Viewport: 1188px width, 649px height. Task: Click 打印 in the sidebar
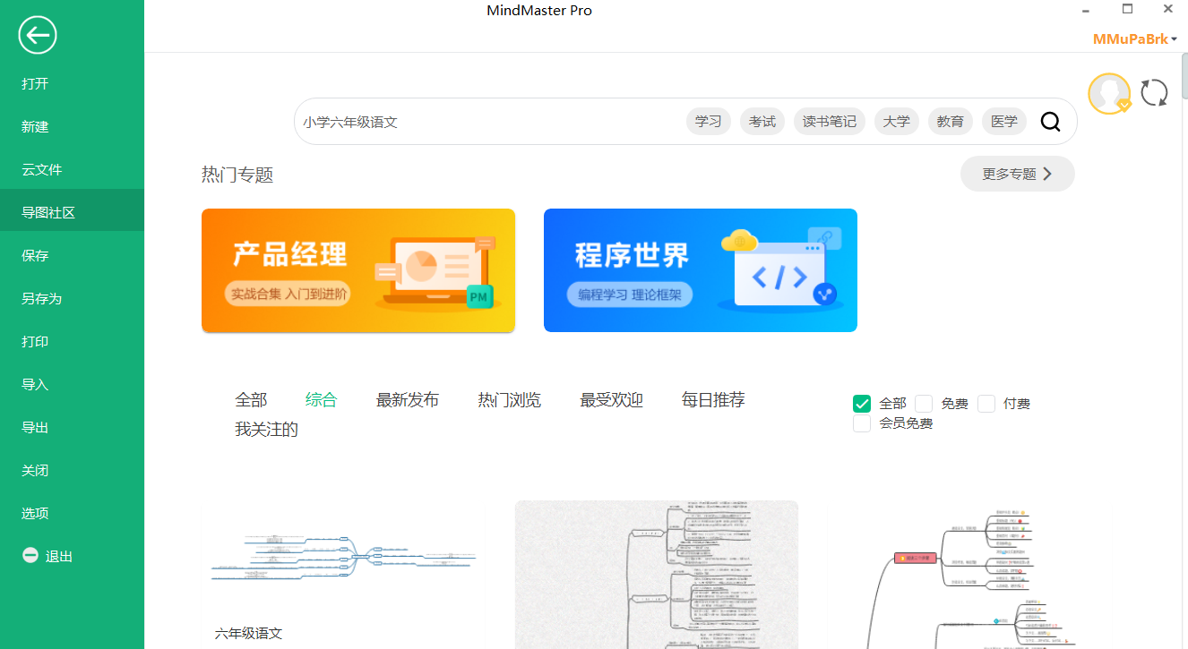[72, 341]
